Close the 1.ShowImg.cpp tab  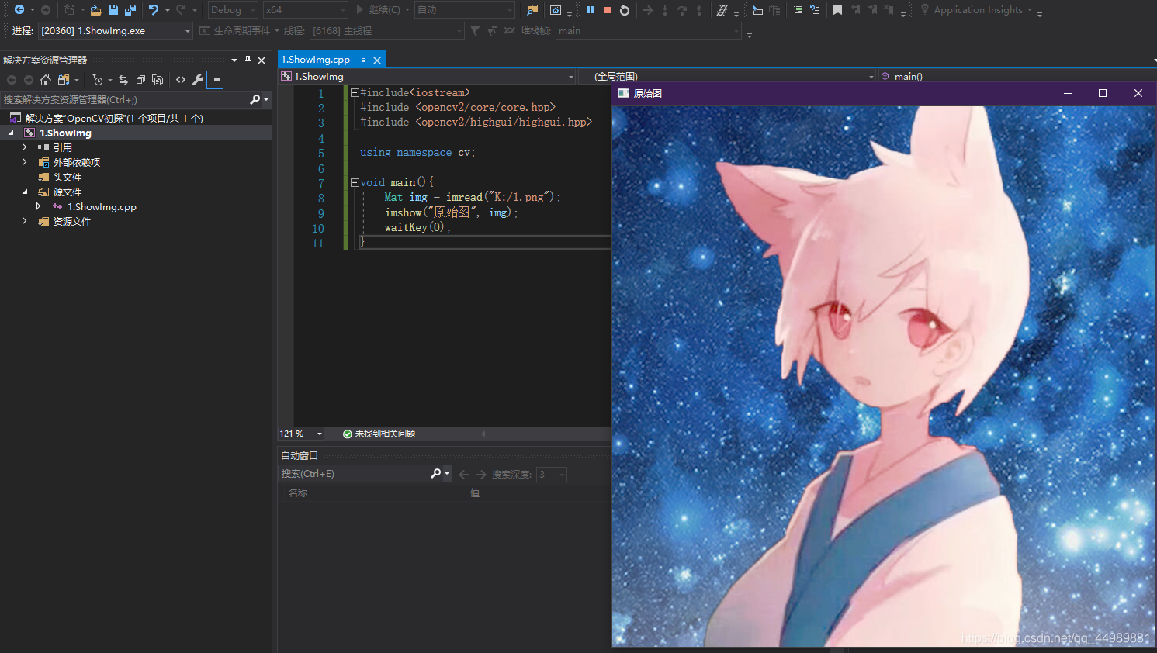coord(377,60)
